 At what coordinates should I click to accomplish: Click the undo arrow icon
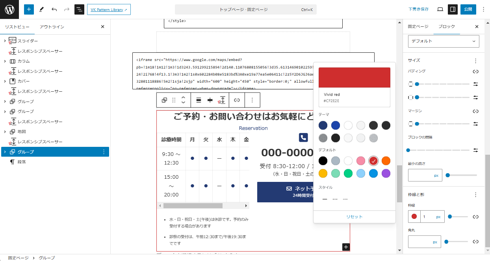click(54, 9)
